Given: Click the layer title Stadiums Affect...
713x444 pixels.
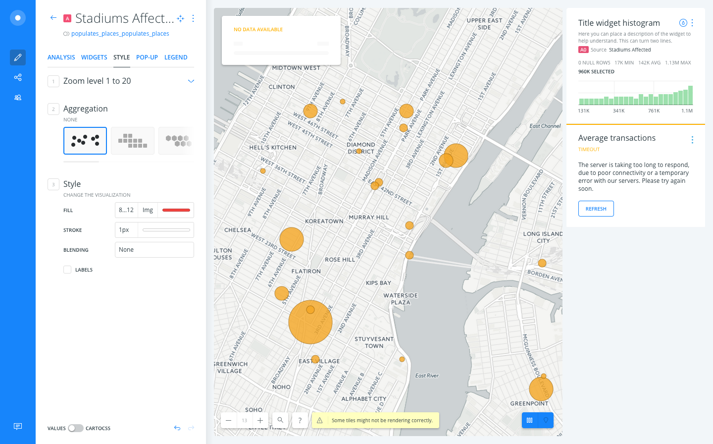Looking at the screenshot, I should (125, 18).
